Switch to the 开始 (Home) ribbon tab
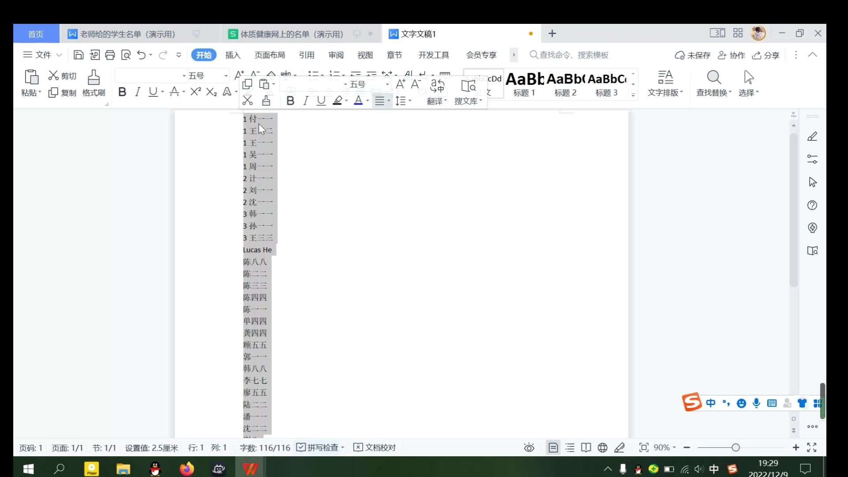This screenshot has width=848, height=477. [x=204, y=55]
